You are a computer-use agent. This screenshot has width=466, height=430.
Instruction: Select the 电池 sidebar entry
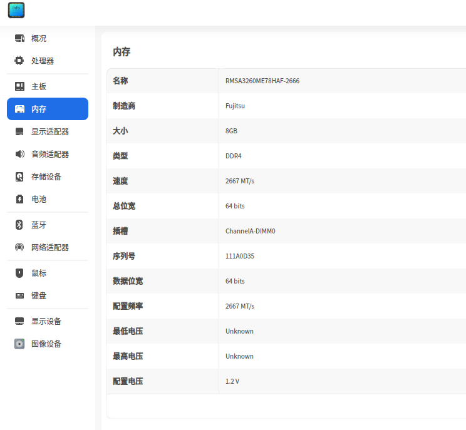(x=48, y=199)
